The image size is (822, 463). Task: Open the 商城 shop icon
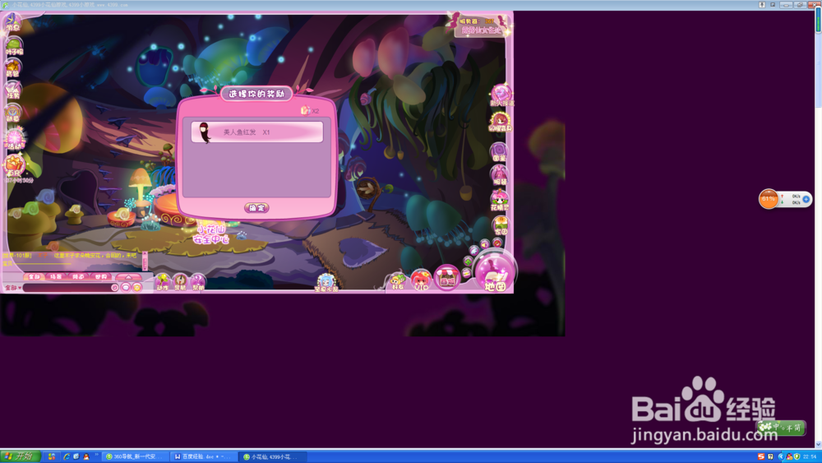pyautogui.click(x=447, y=278)
